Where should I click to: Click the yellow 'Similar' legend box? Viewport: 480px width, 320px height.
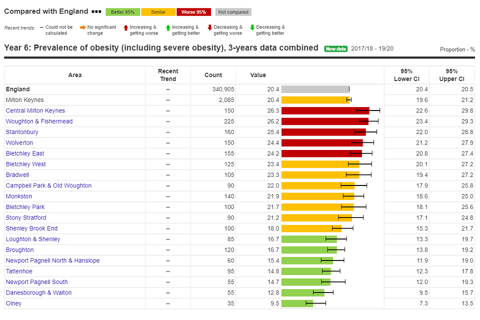click(x=158, y=12)
